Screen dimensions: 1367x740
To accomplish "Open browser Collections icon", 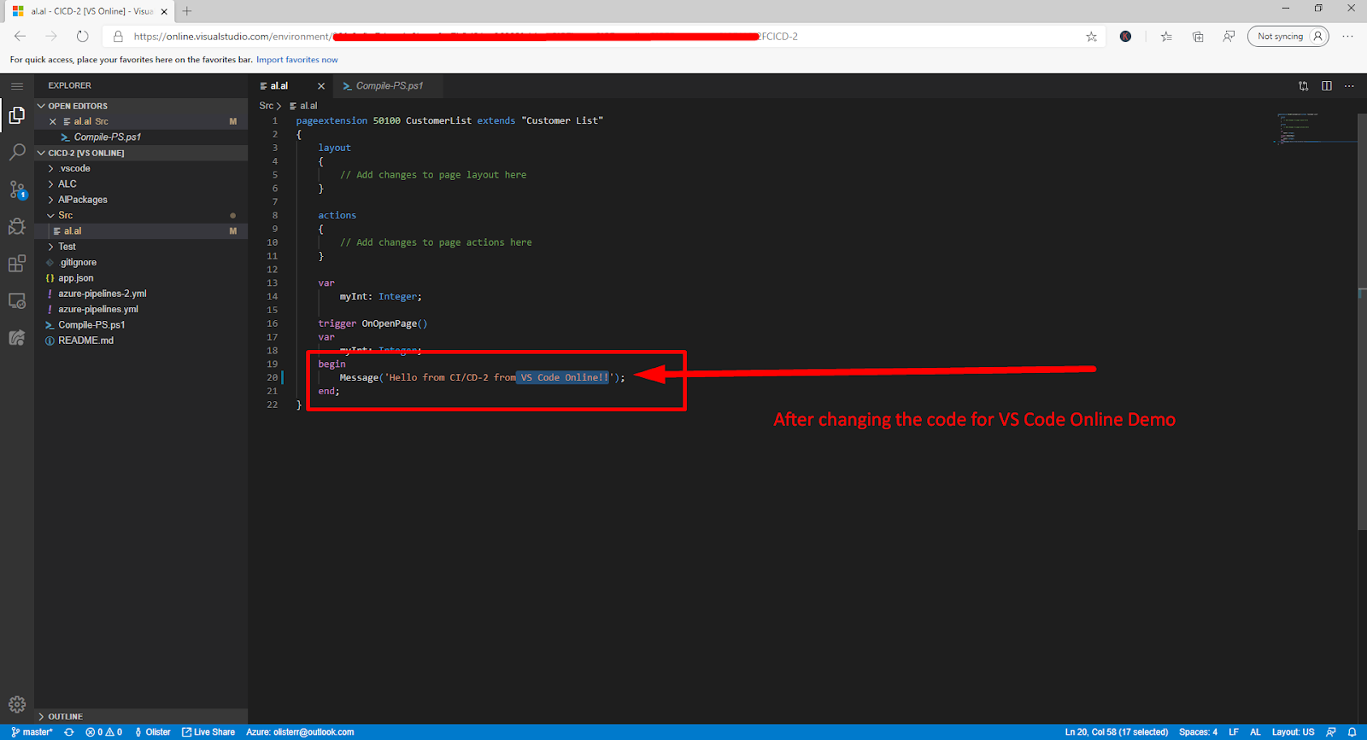I will tap(1198, 37).
